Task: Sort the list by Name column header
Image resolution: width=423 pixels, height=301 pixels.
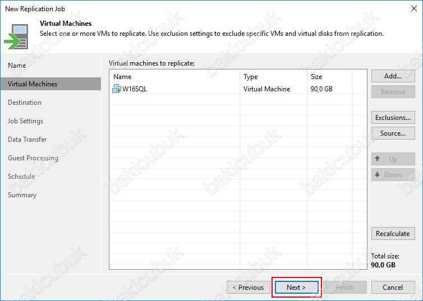Action: coord(174,77)
